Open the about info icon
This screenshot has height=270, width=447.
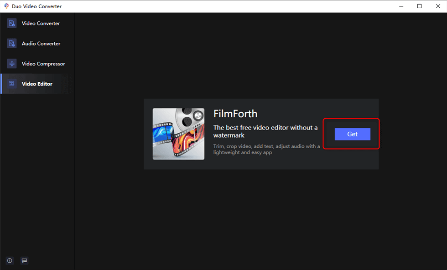[x=10, y=260]
